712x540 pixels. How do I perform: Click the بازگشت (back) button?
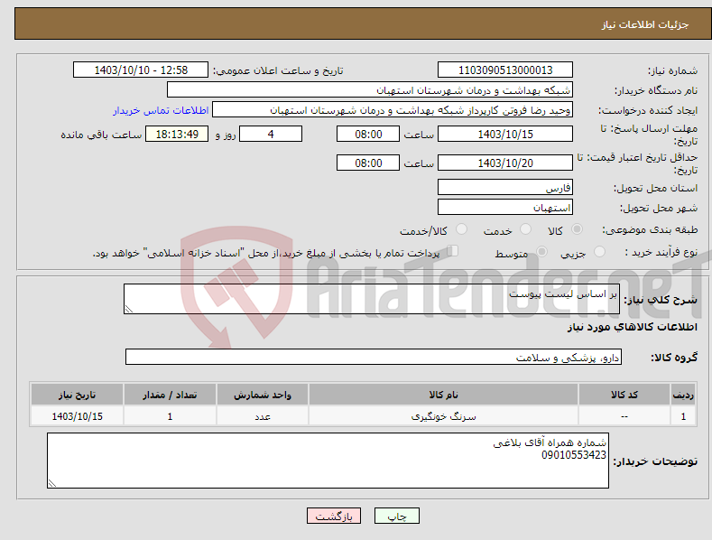click(334, 517)
